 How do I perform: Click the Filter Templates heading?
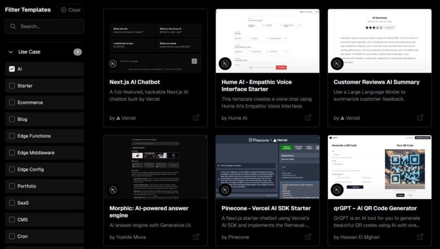(x=28, y=10)
